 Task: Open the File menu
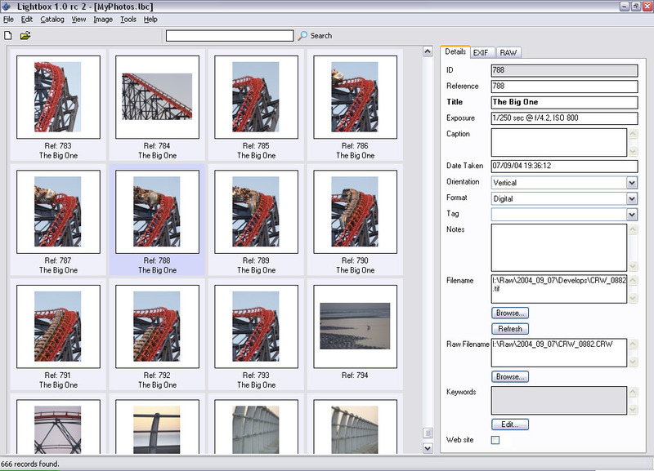(x=8, y=19)
